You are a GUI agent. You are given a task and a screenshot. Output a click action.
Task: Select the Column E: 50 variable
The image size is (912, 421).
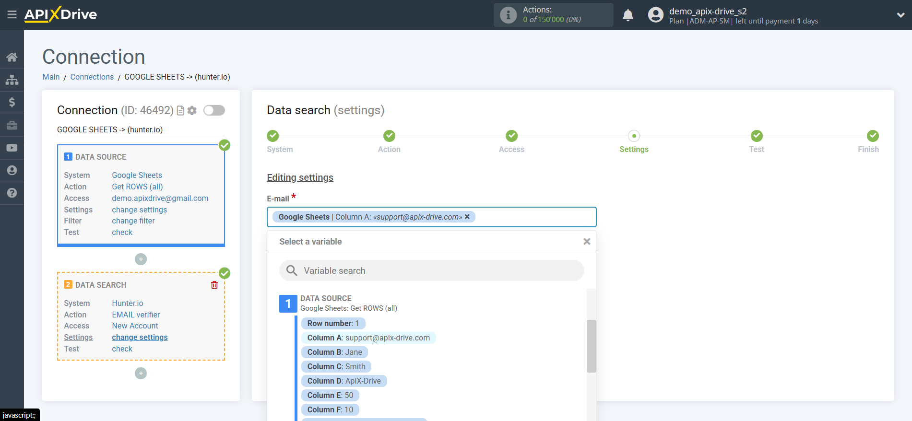[330, 396]
